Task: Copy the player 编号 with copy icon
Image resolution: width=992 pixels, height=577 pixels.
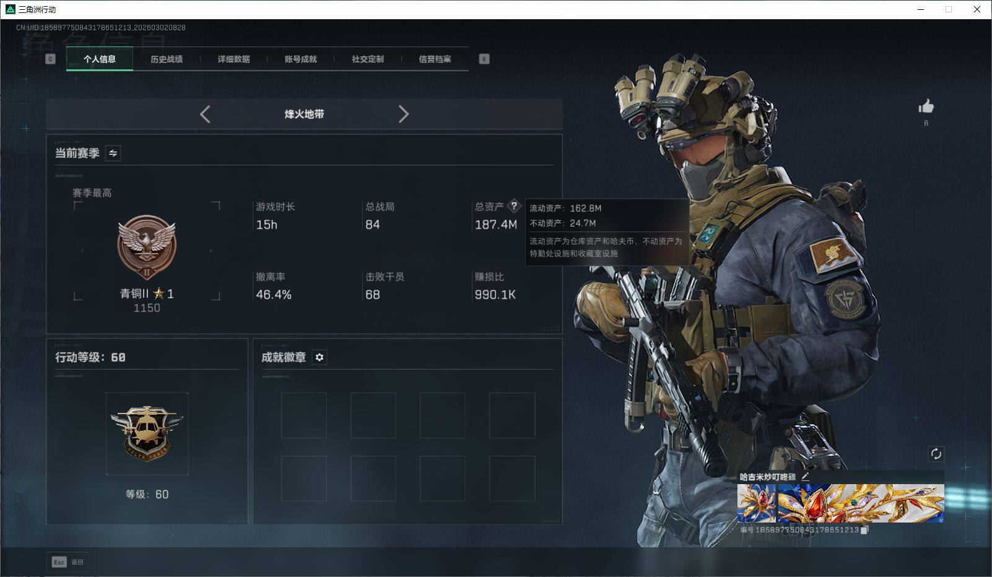Action: tap(864, 530)
